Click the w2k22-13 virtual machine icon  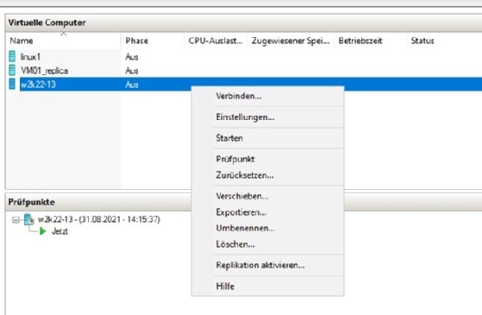[x=12, y=84]
